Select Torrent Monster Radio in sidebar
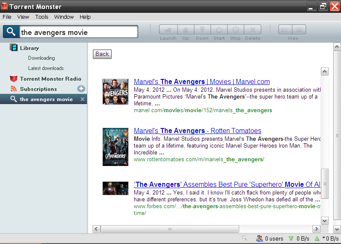 tap(50, 78)
